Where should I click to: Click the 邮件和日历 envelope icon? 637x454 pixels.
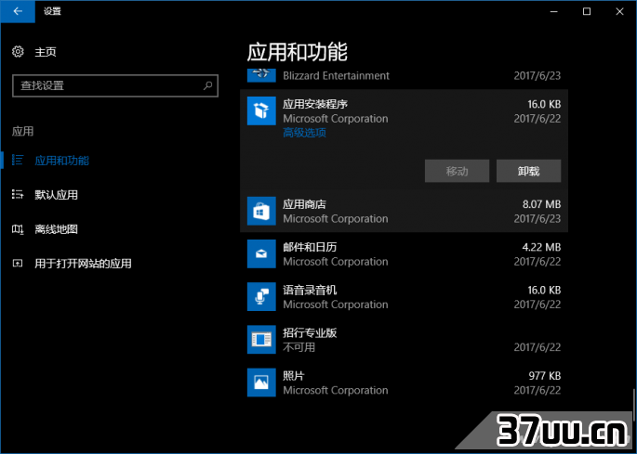pyautogui.click(x=261, y=254)
